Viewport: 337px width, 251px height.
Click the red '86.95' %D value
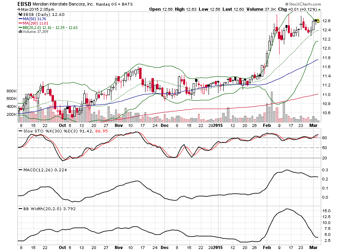click(x=101, y=131)
